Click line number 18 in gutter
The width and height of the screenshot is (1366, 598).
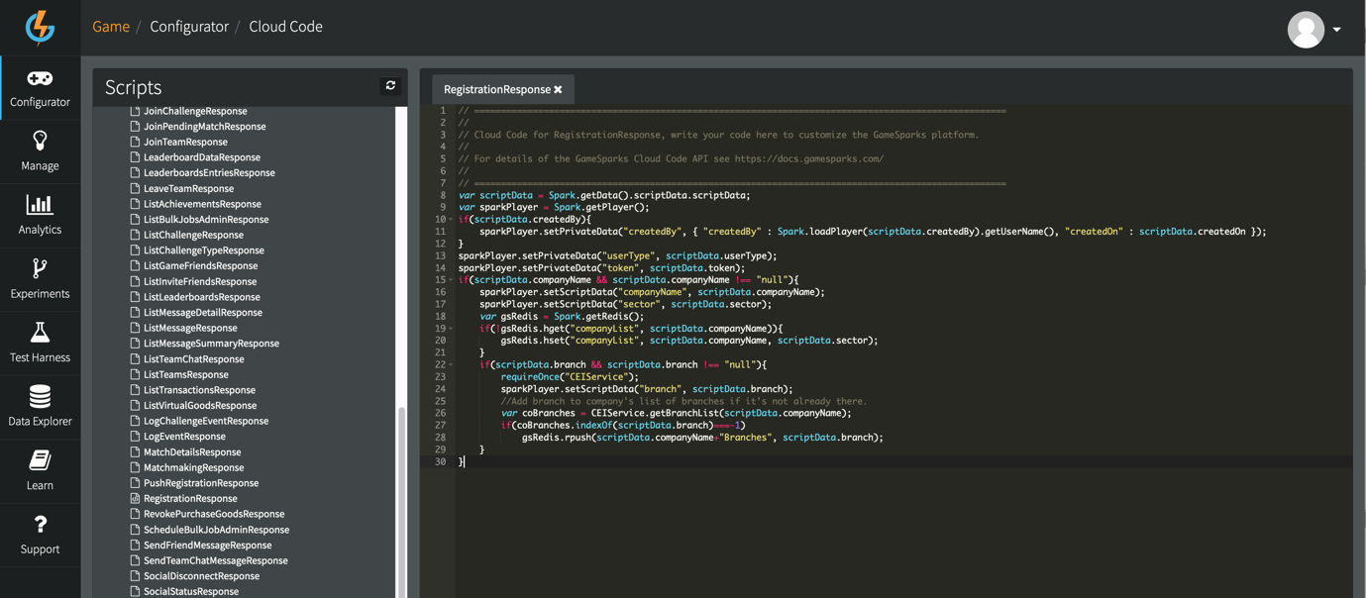pyautogui.click(x=440, y=317)
